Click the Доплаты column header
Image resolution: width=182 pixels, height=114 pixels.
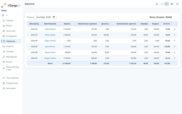(104, 24)
